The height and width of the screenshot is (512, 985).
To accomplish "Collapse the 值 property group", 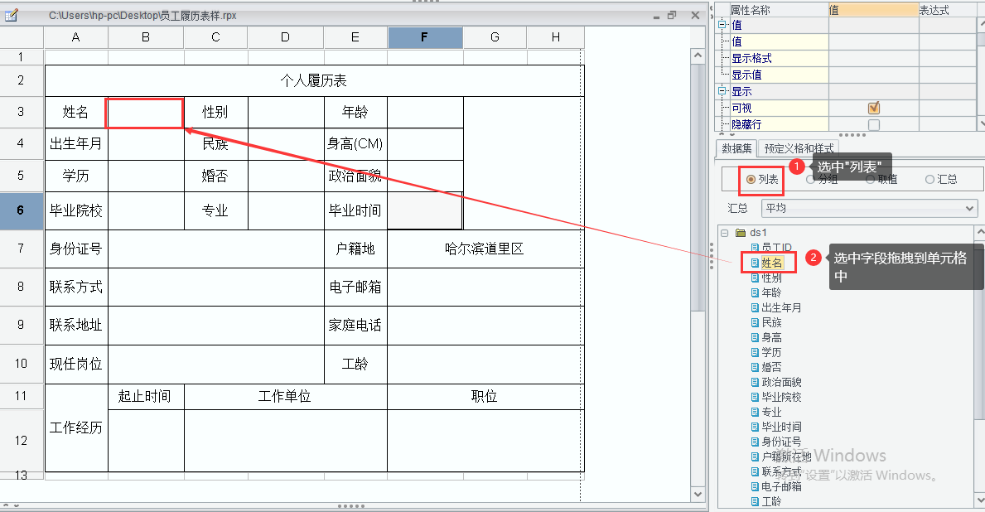I will (x=722, y=25).
